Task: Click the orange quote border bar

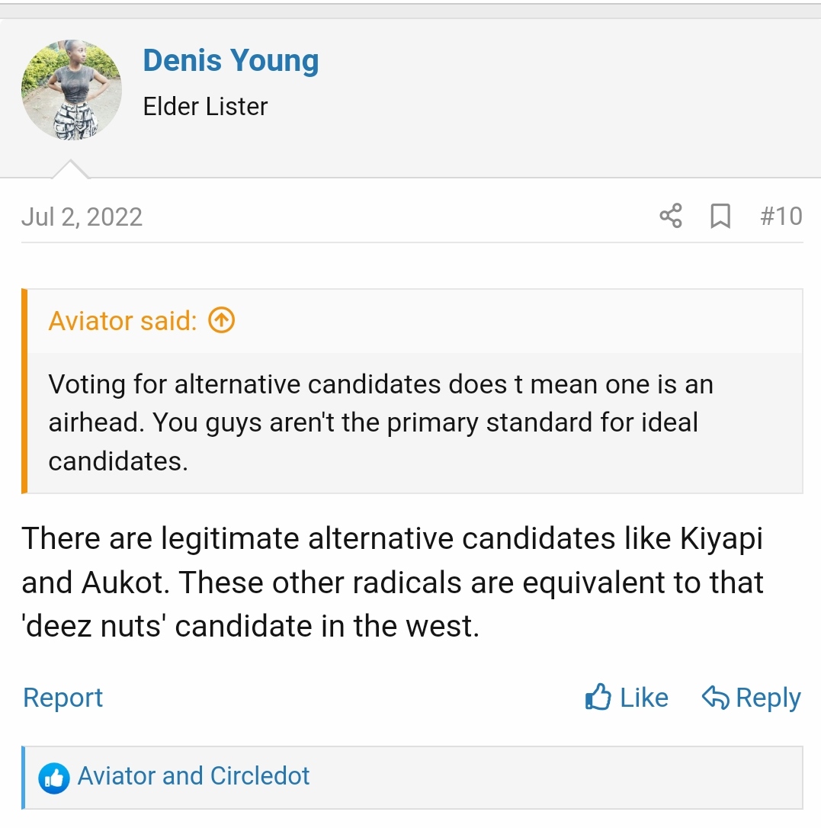Action: pyautogui.click(x=24, y=391)
